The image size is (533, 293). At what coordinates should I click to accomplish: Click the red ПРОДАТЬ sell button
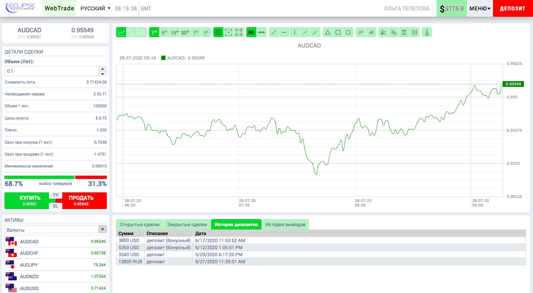pyautogui.click(x=84, y=201)
